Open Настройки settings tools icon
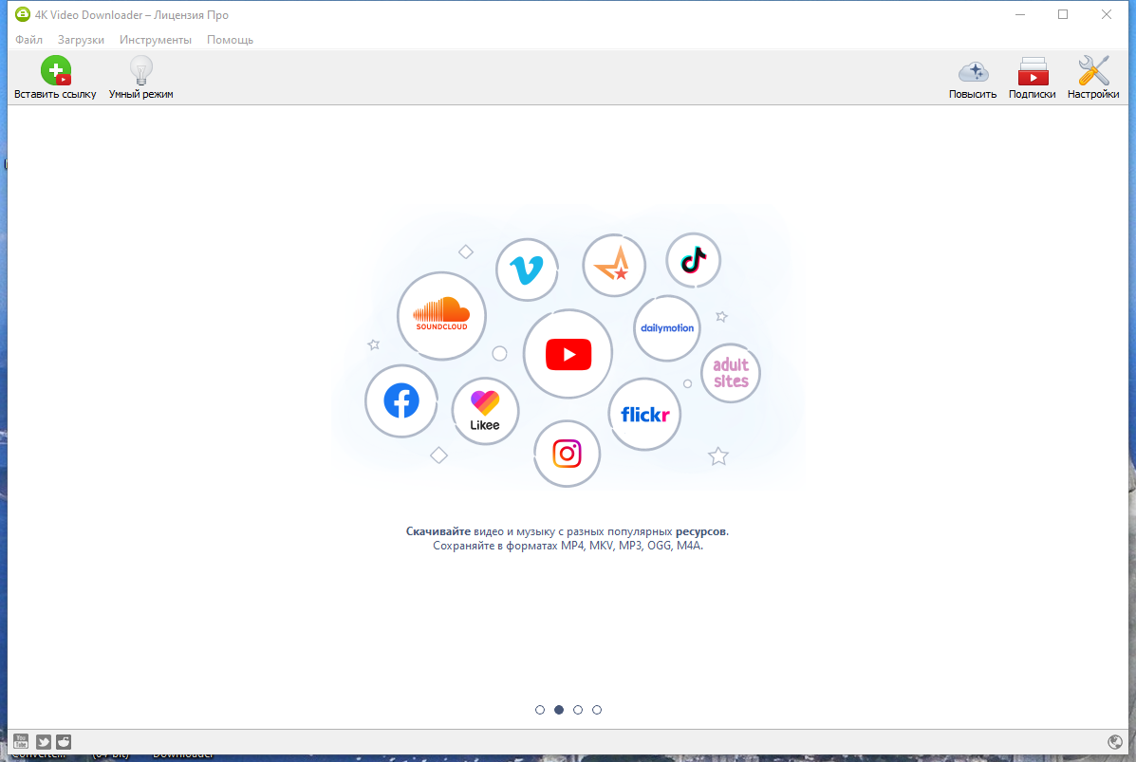The width and height of the screenshot is (1136, 762). (1092, 78)
